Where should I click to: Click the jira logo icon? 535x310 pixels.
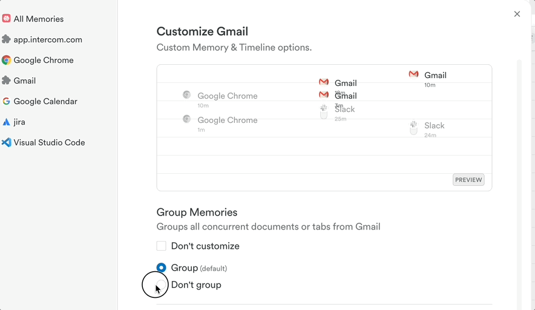point(6,122)
